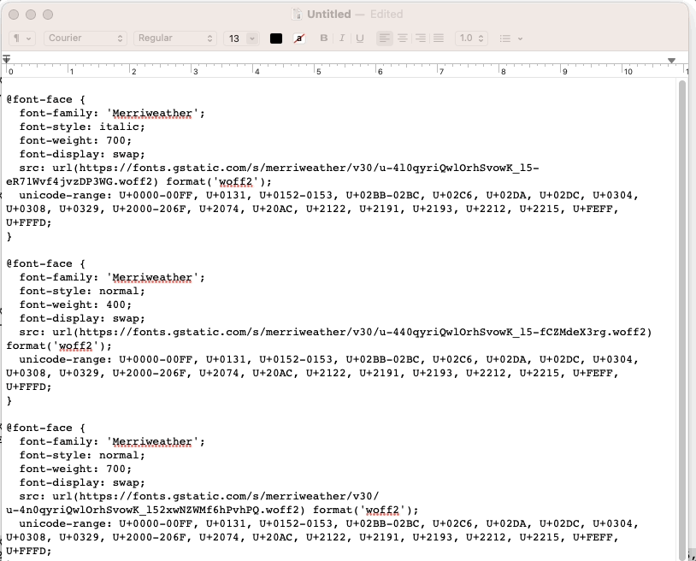Open the Courier font family dropdown

click(x=85, y=38)
